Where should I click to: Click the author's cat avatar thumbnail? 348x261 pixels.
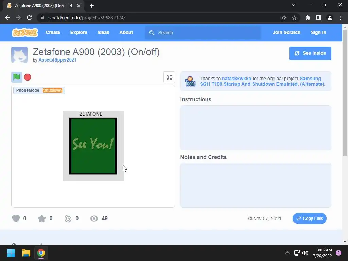(x=19, y=55)
